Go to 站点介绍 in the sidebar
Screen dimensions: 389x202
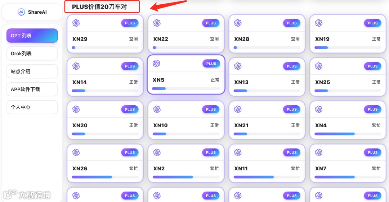(x=32, y=72)
